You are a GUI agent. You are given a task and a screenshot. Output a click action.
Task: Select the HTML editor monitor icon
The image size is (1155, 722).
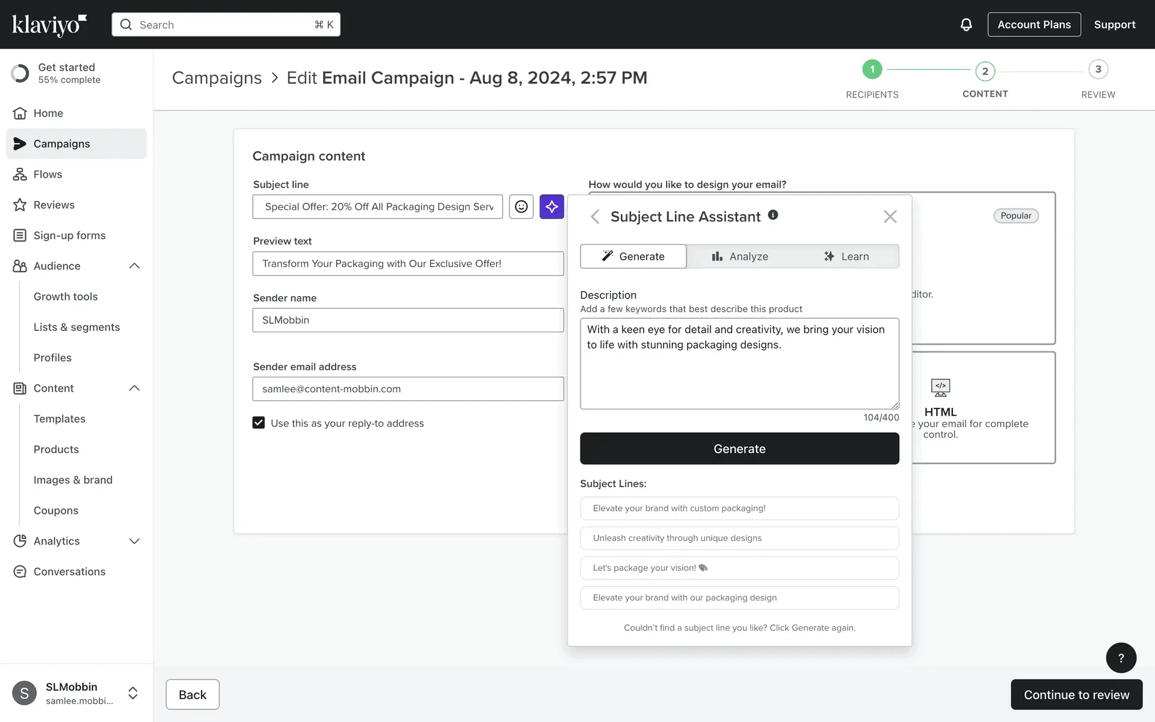pos(940,387)
